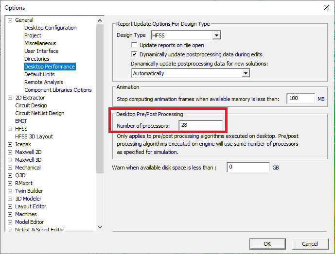Screen dimensions: 335x254
Task: Click the tree scrollbar up arrow
Action: [100, 20]
